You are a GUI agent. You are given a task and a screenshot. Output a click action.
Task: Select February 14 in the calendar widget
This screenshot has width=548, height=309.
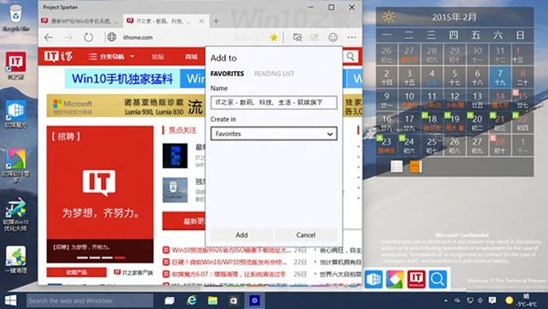(500, 99)
